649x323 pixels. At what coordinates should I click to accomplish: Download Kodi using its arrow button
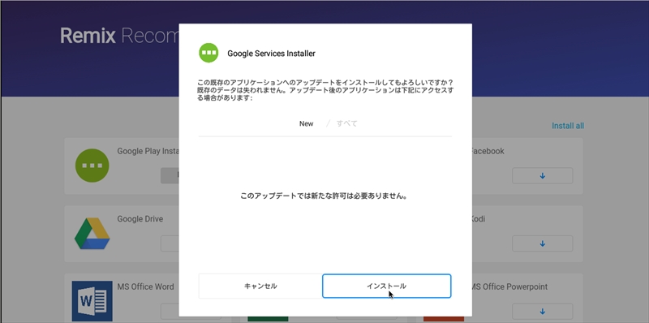tap(542, 243)
